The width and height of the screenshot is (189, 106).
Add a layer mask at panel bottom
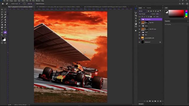150,101
